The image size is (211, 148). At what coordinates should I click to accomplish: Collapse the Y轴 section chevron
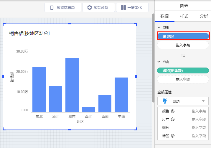coord(159,62)
